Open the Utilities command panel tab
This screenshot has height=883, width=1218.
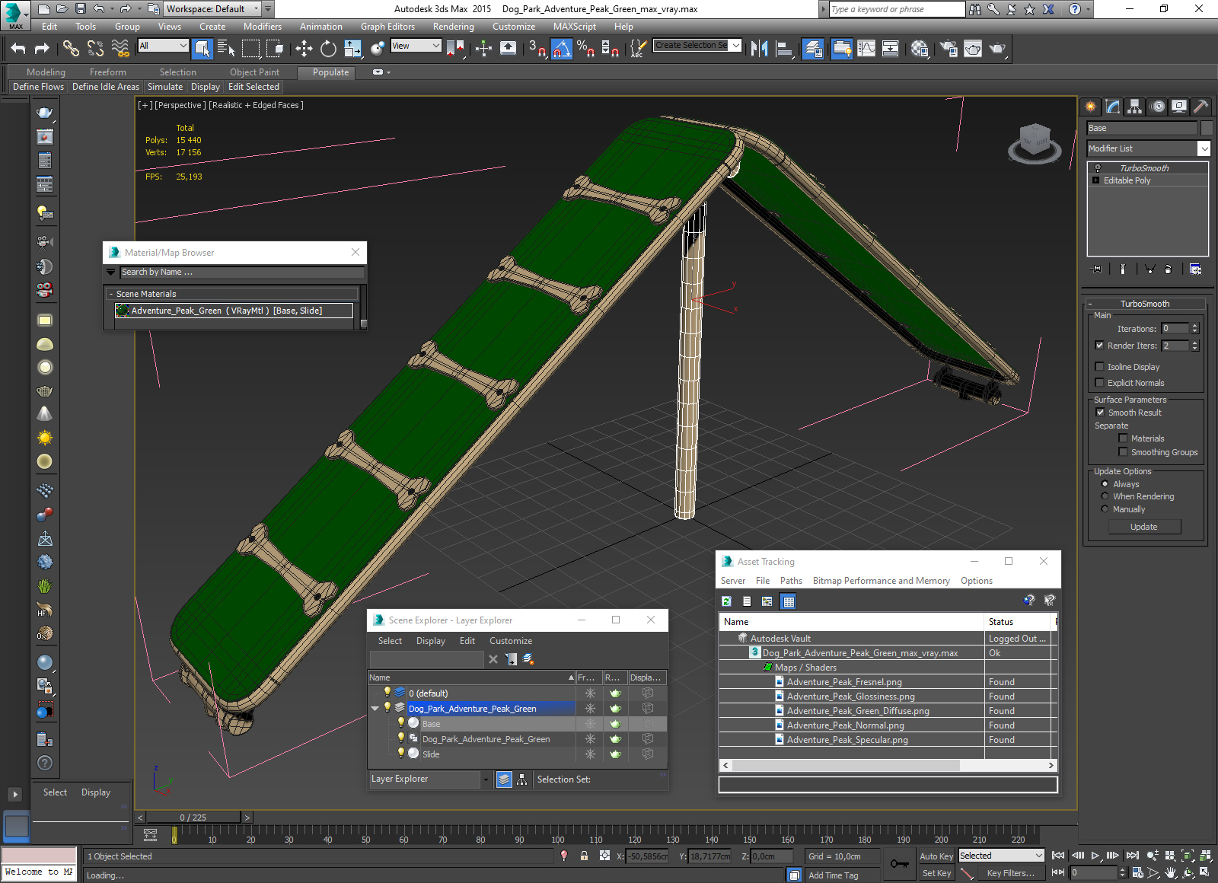point(1201,107)
